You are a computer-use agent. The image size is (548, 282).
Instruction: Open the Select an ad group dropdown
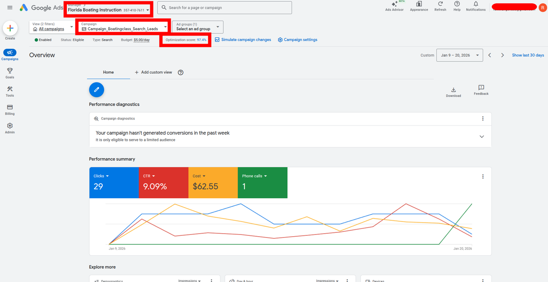coord(197,27)
